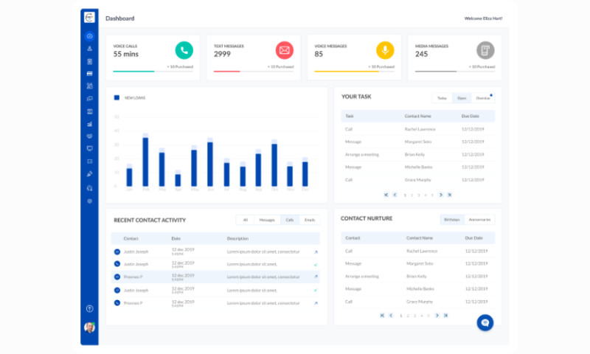Click the '2999' text messages value

(223, 54)
